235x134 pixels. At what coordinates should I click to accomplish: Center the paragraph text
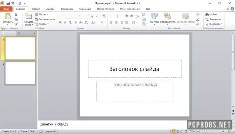pyautogui.click(x=116, y=23)
